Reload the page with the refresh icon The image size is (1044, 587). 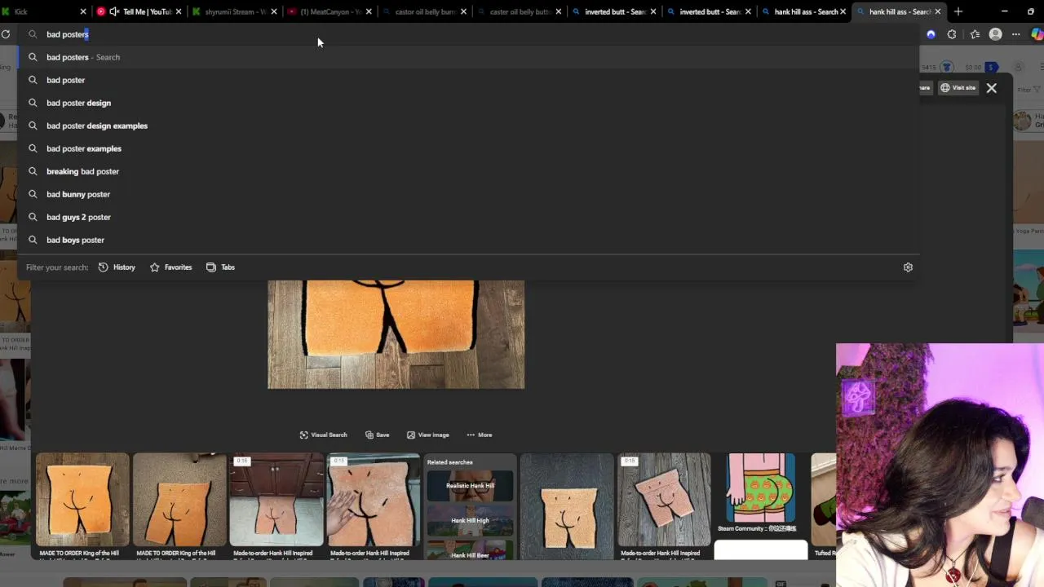point(6,34)
